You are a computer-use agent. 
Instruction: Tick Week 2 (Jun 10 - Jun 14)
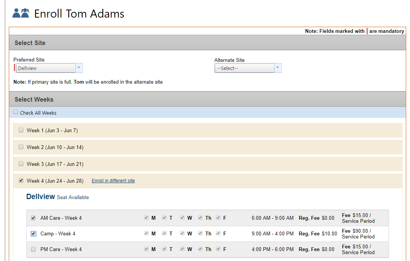pos(21,147)
